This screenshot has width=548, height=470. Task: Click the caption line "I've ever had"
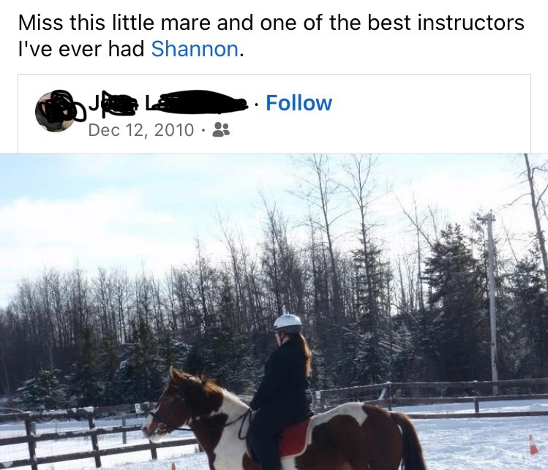point(81,49)
